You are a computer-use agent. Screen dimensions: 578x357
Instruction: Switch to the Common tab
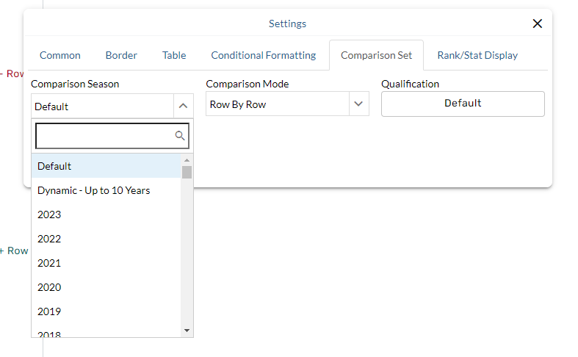(x=60, y=55)
